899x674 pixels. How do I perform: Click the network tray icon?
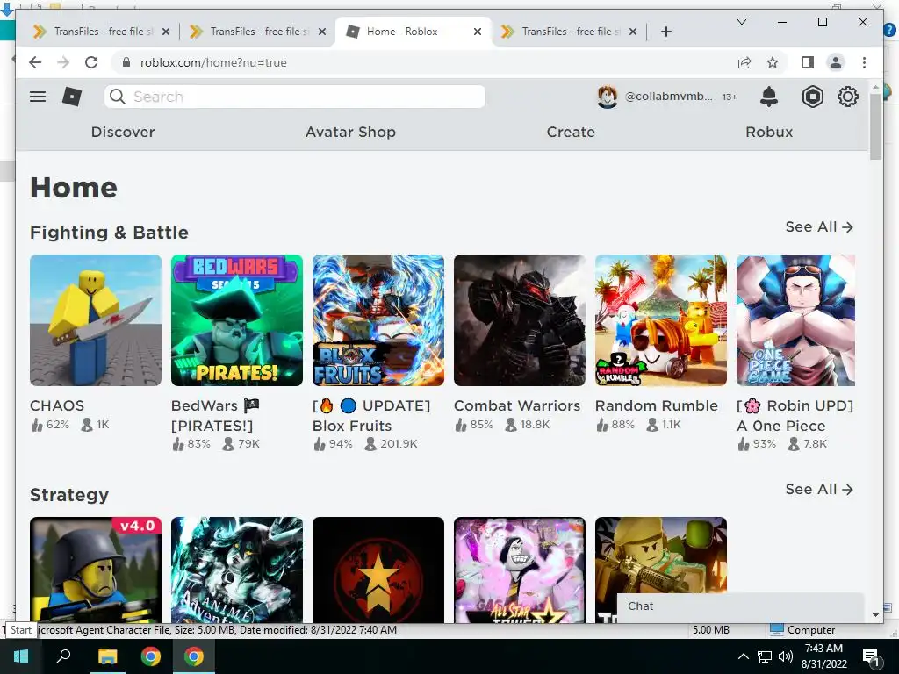(765, 656)
